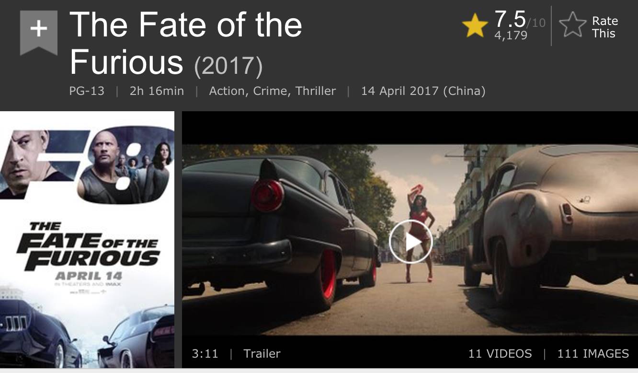The image size is (638, 373).
Task: Click the Rate This text
Action: point(604,27)
